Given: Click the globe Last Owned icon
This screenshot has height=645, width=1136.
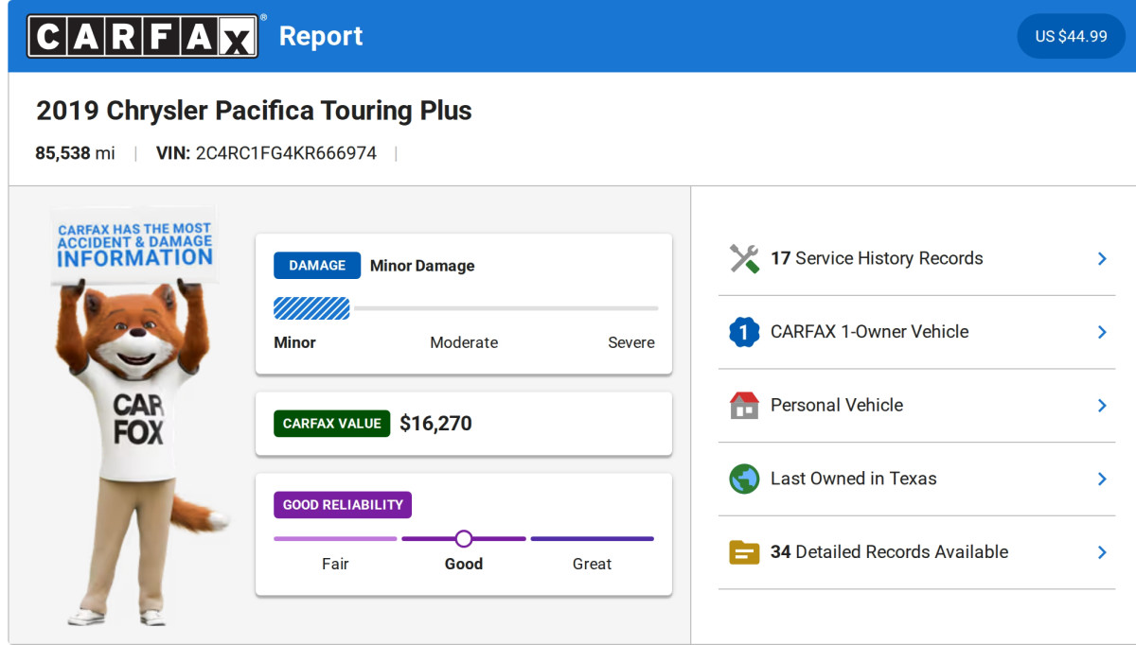Looking at the screenshot, I should click(x=744, y=479).
